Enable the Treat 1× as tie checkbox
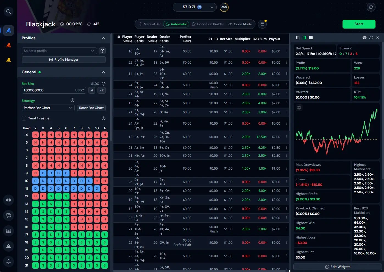Screen dimensions: 384x272 click(x=24, y=118)
